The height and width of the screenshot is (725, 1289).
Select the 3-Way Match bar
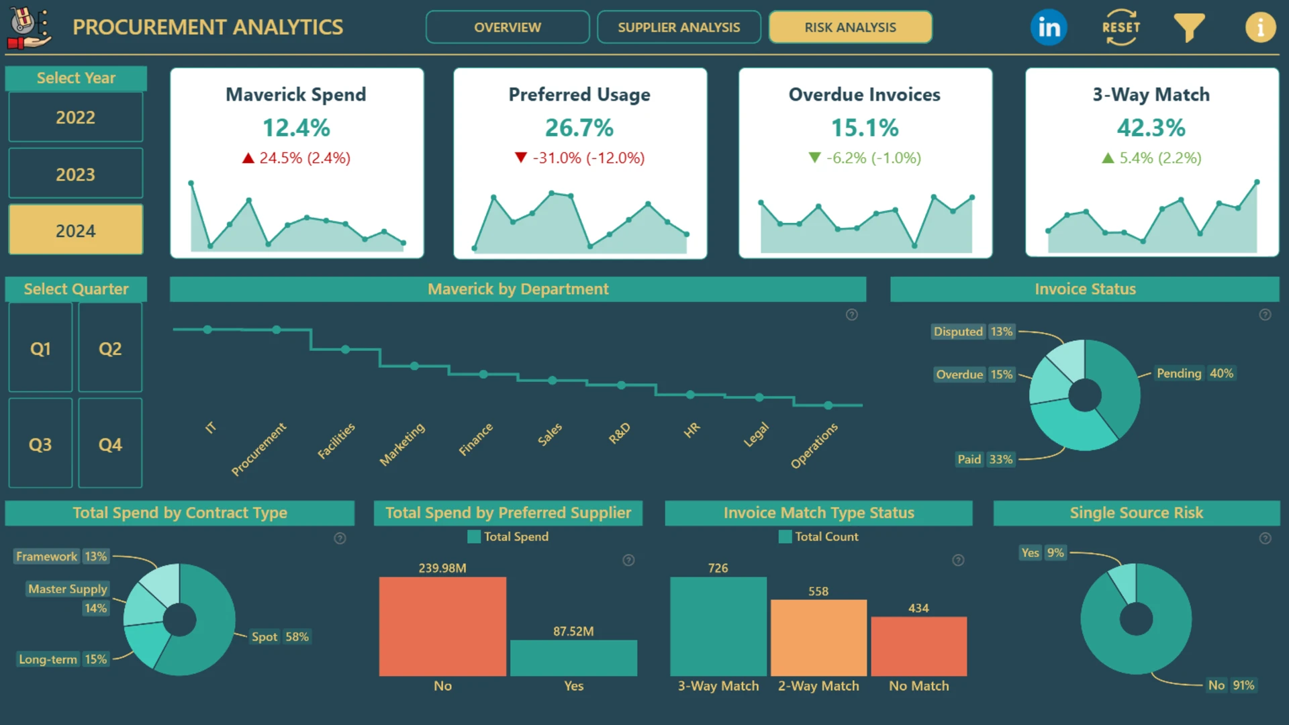click(718, 626)
